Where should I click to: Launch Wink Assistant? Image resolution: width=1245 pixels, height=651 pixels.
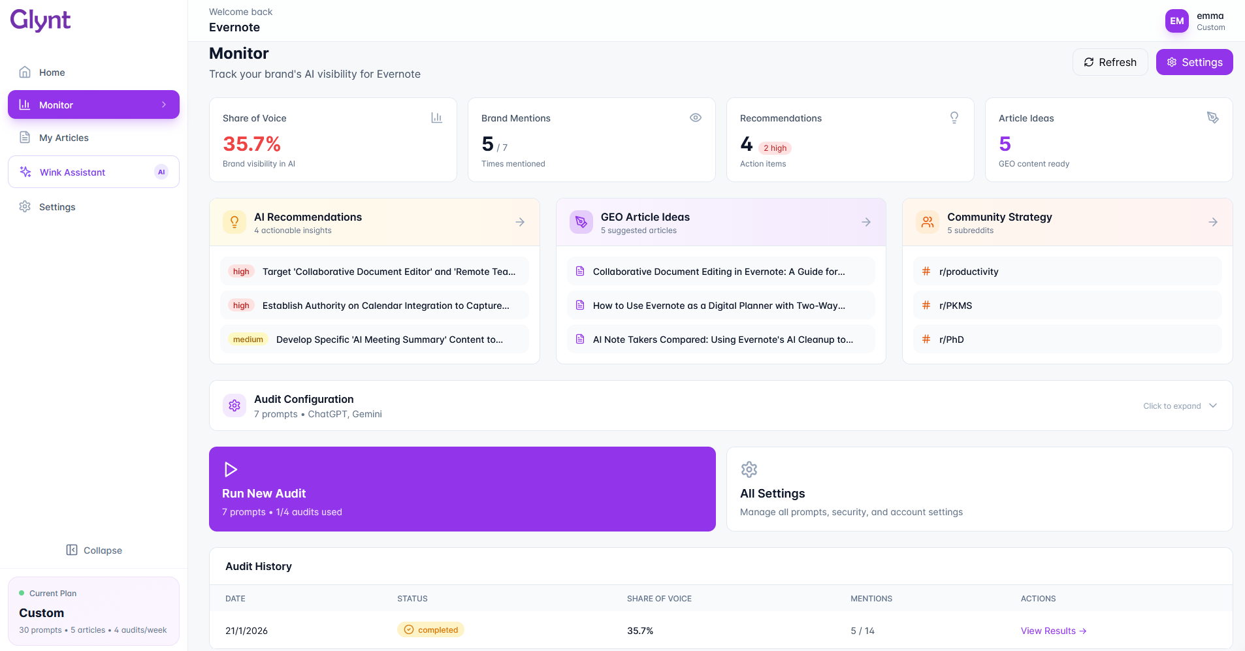click(93, 172)
